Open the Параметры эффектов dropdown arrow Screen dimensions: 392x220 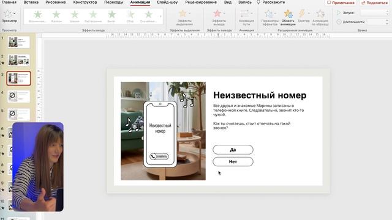click(275, 13)
